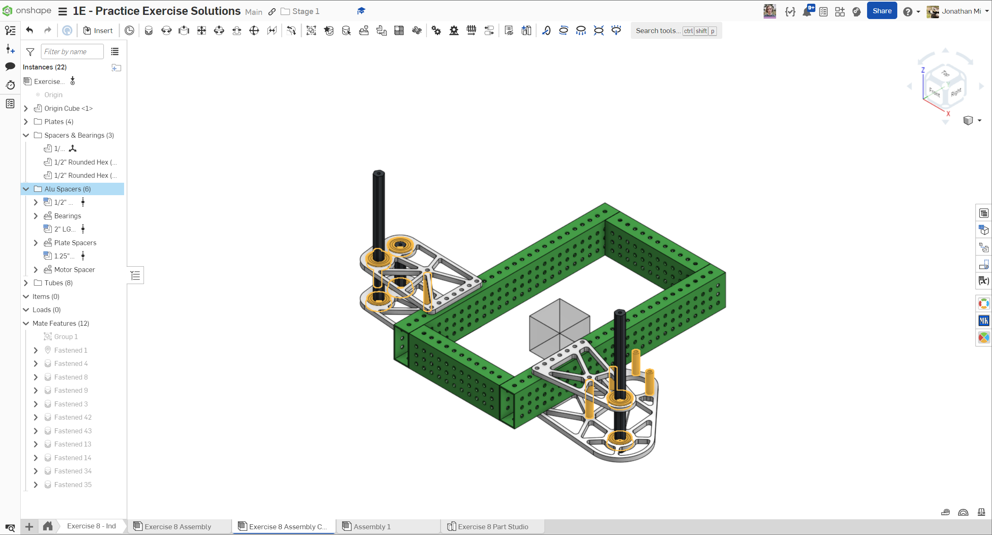Open the App Store grid icon

coord(839,11)
